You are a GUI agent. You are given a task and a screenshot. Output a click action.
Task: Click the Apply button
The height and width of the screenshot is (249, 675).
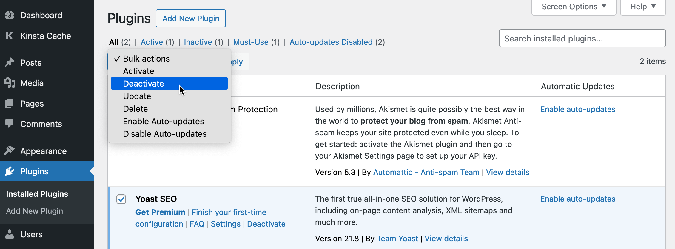(240, 62)
